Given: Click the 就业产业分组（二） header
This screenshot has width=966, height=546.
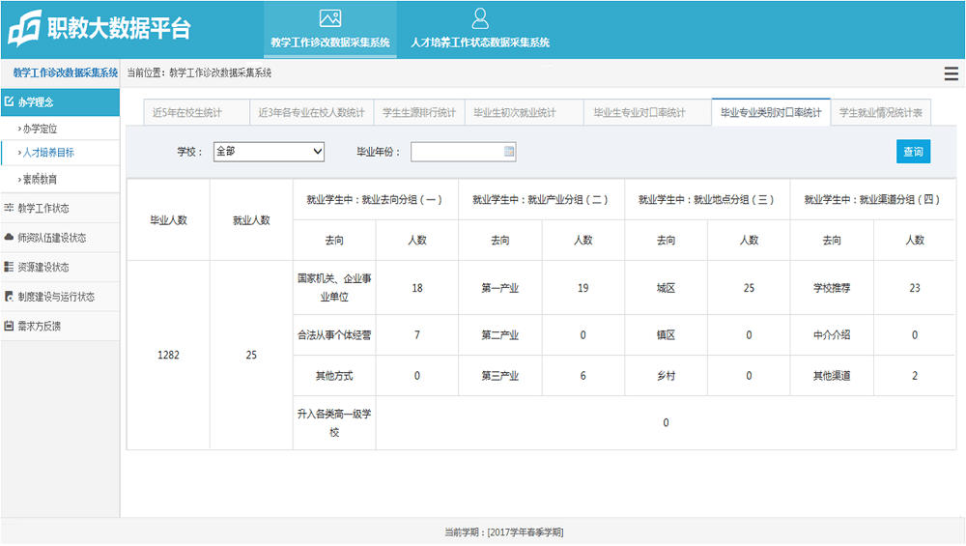Looking at the screenshot, I should (x=540, y=200).
